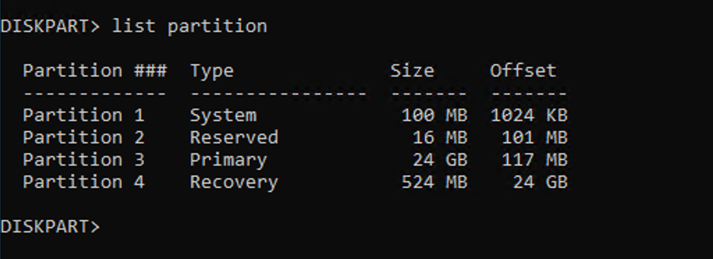This screenshot has height=259, width=713.
Task: Click the 'Partition 1' row label
Action: [x=84, y=115]
